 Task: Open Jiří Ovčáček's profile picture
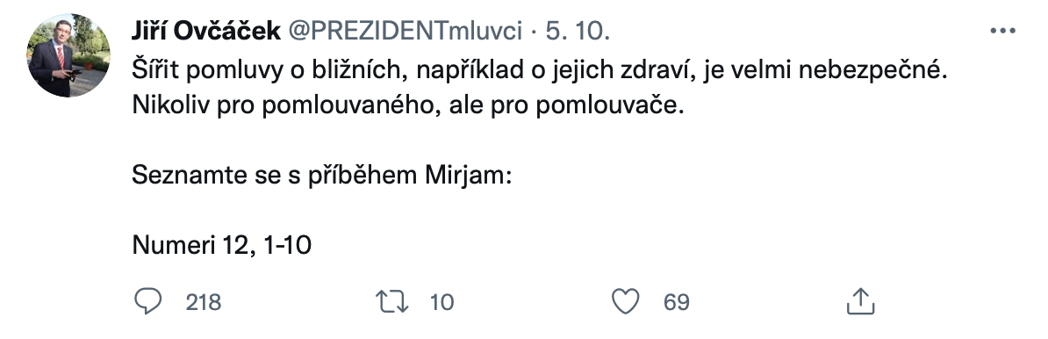[x=68, y=57]
